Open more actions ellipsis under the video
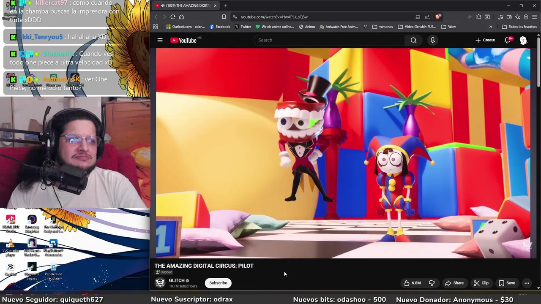541x304 pixels. pos(527,283)
